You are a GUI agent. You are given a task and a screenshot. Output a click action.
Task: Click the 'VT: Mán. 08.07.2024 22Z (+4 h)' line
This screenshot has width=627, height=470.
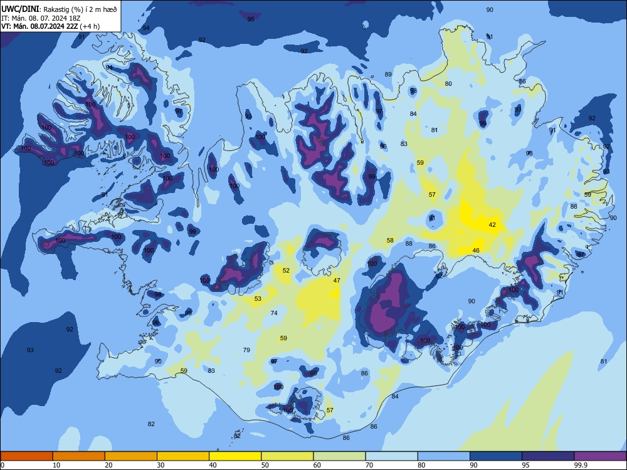[x=51, y=26]
